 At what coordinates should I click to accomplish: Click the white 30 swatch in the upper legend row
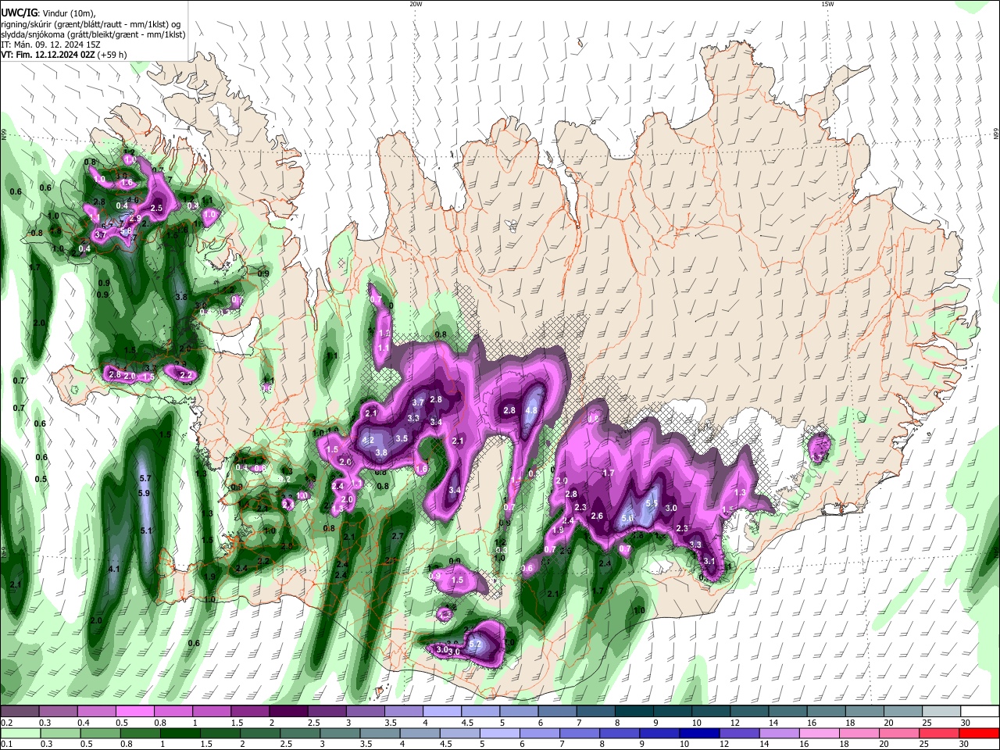(x=980, y=712)
